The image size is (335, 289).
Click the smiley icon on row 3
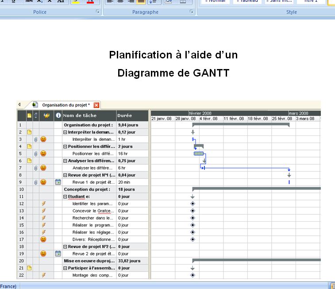pyautogui.click(x=43, y=139)
